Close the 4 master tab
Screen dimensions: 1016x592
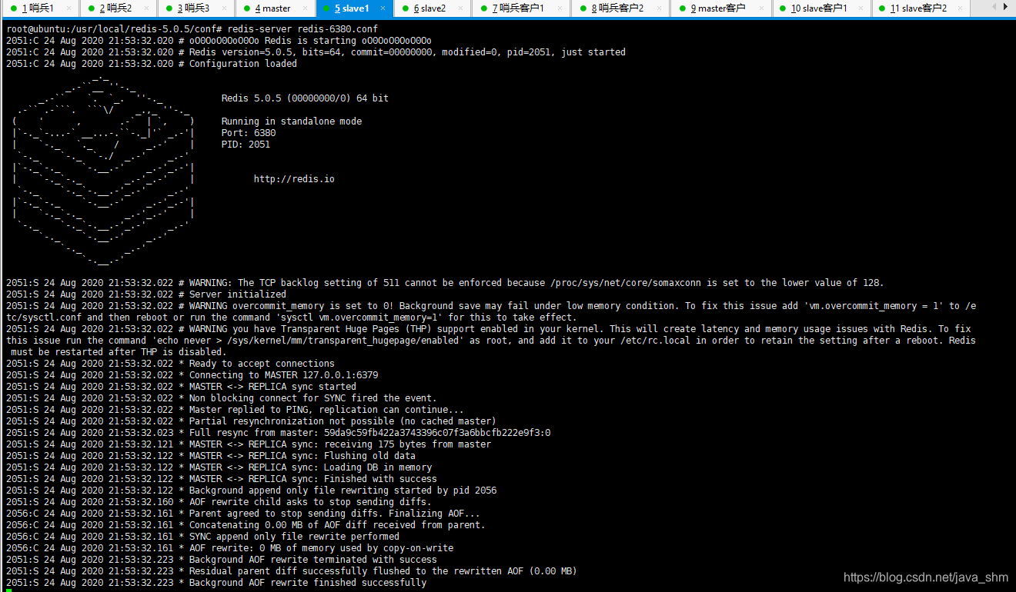305,8
